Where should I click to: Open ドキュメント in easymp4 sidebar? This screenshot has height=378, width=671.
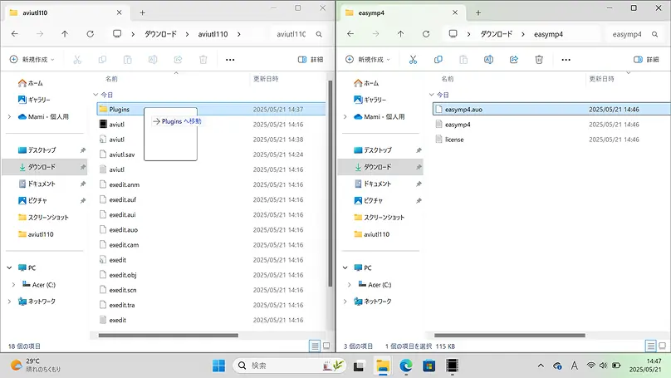tap(373, 184)
